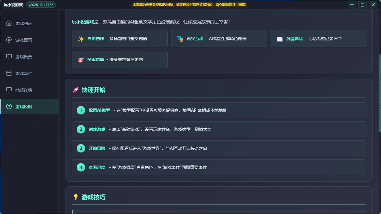Open the 游戏配置 gear icon
Image resolution: width=381 pixels, height=214 pixels.
click(x=9, y=40)
